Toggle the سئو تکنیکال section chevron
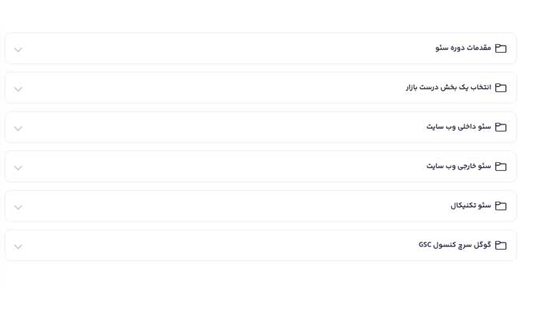This screenshot has height=315, width=552. click(18, 207)
